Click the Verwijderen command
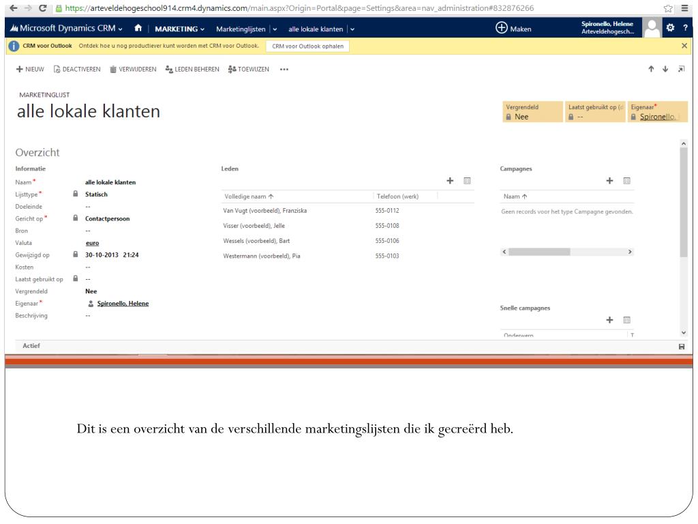The image size is (698, 524). coord(132,70)
